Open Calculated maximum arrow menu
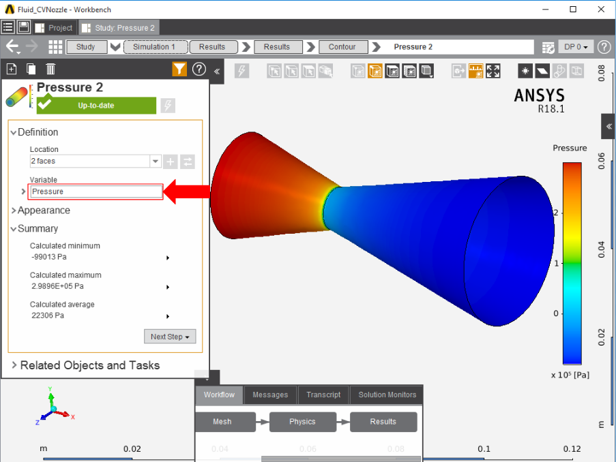 click(168, 288)
